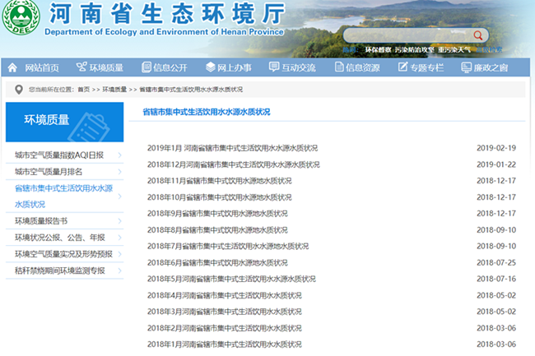
Task: Click the document icon beside 信息公开
Action: coord(147,67)
